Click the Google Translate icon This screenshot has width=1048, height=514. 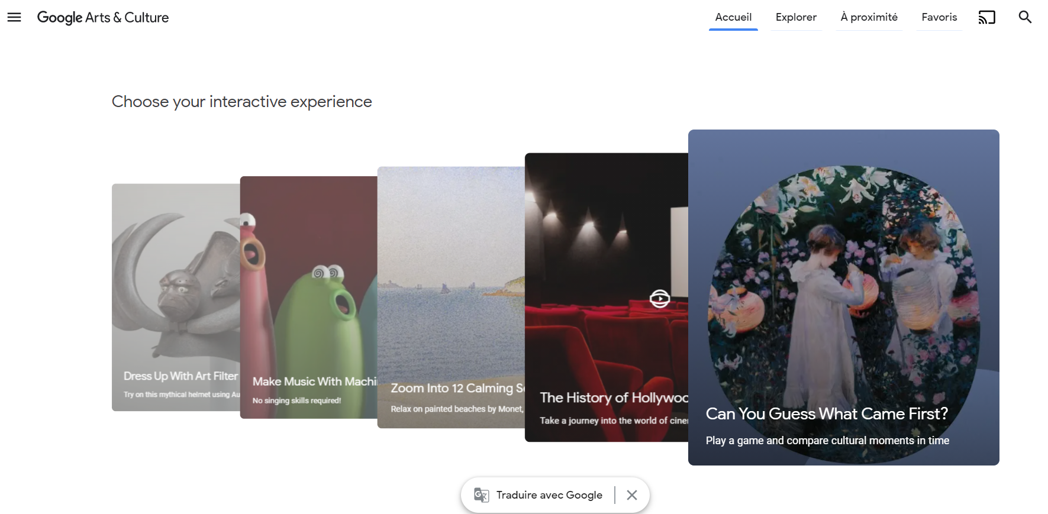tap(481, 495)
